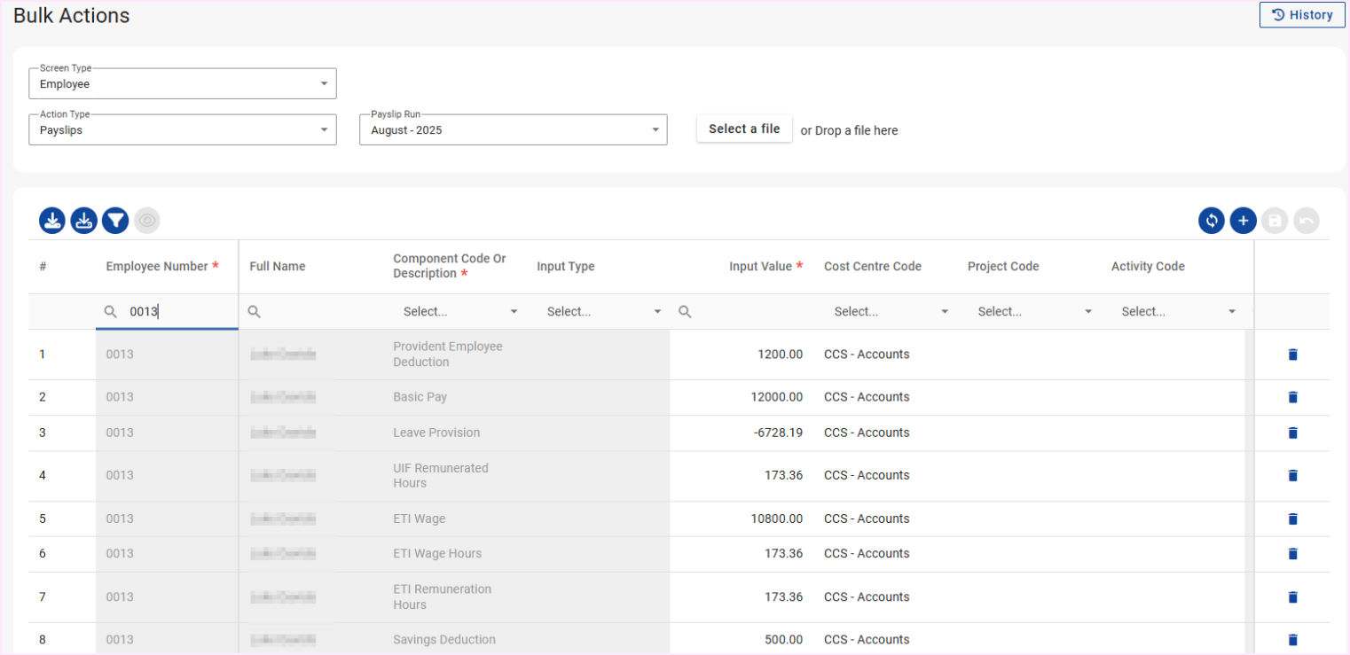Delete the Basic Pay row using trash icon

coord(1292,397)
